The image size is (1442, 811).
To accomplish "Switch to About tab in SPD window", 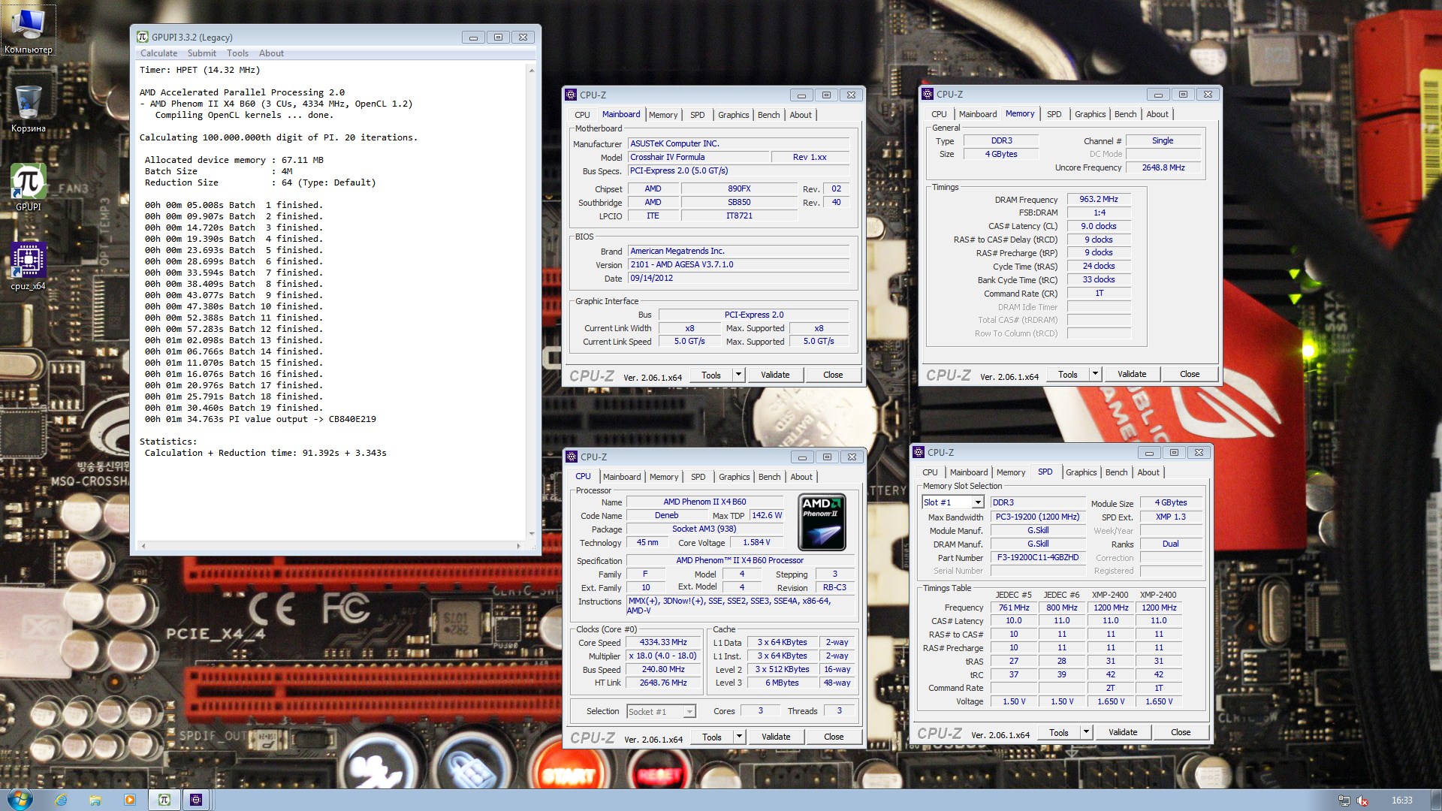I will [x=1148, y=472].
